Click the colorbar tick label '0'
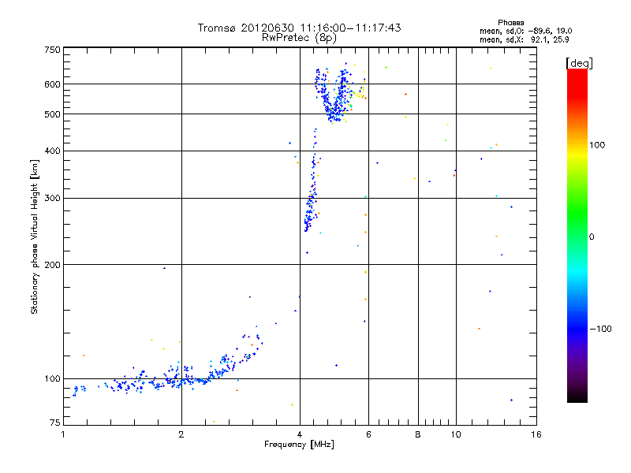The height and width of the screenshot is (473, 631). click(592, 237)
